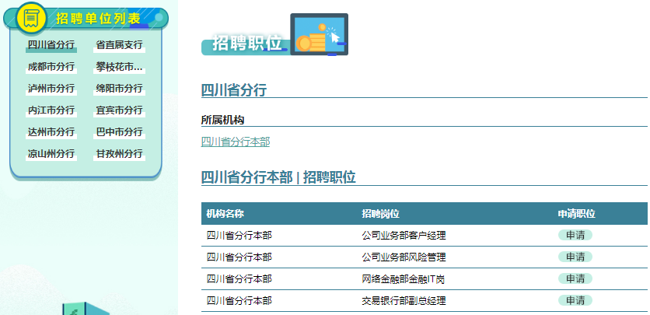Choose 凉山州分行 from the sidebar
The width and height of the screenshot is (650, 315).
pos(51,154)
